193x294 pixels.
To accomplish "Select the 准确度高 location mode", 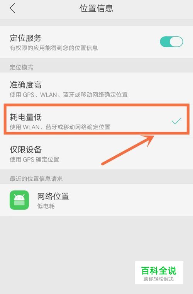I will [x=96, y=89].
